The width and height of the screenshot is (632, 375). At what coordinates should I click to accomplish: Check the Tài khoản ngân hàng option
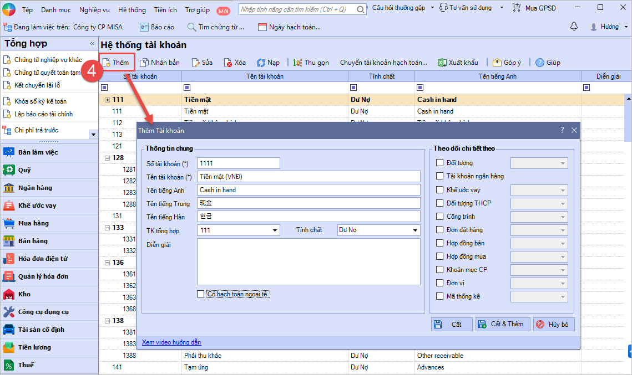pyautogui.click(x=440, y=176)
